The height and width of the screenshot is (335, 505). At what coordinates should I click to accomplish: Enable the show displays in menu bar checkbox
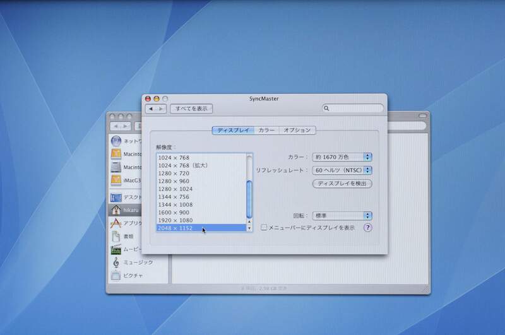pos(264,228)
